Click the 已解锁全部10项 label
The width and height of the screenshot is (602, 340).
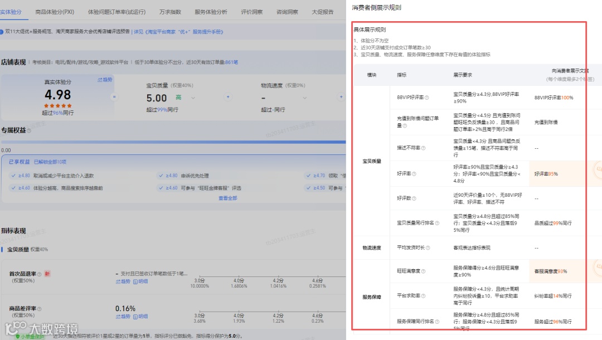50,162
